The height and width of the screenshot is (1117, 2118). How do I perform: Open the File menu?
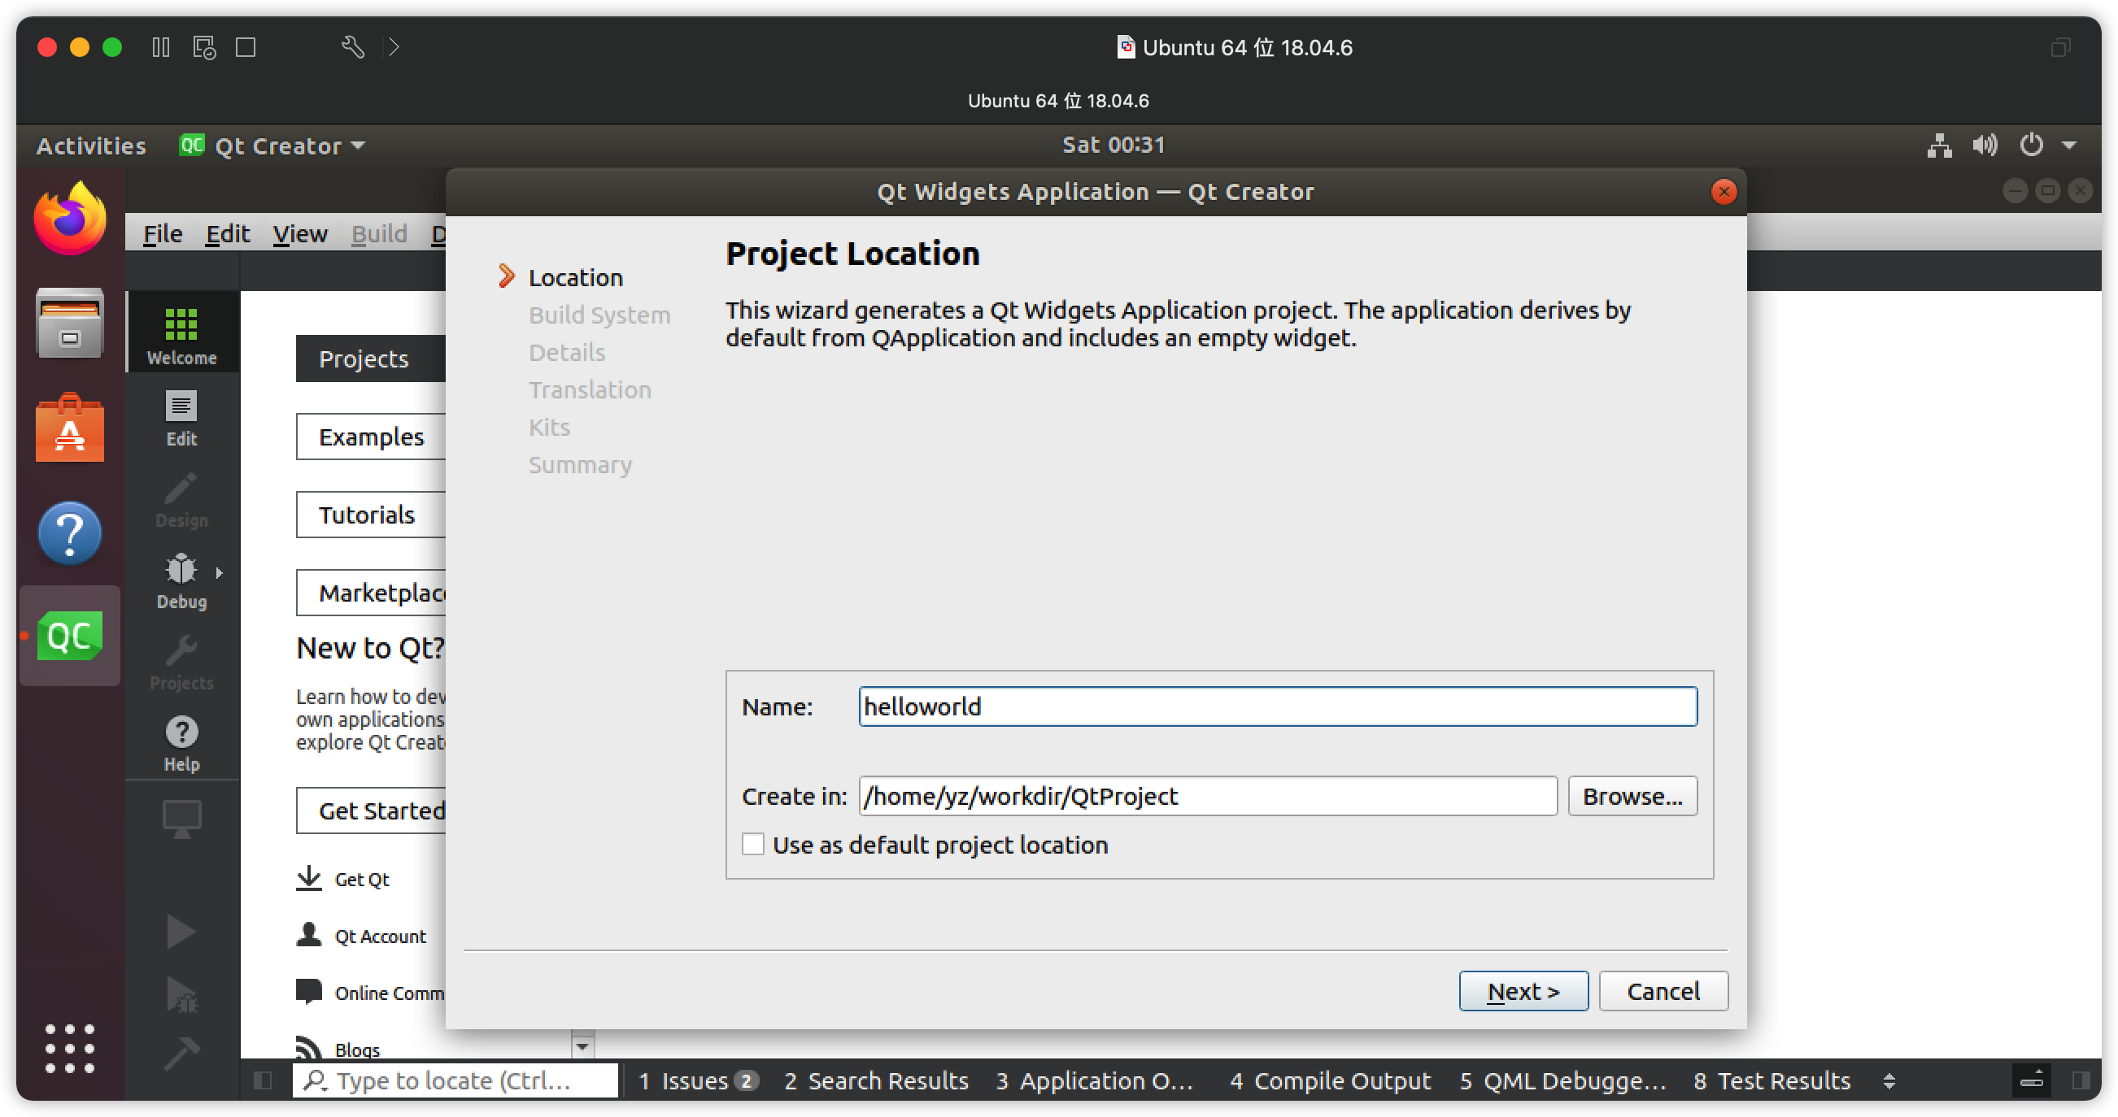(x=162, y=234)
